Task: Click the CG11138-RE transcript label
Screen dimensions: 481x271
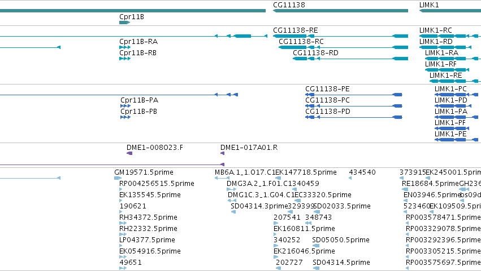Action: [296, 30]
